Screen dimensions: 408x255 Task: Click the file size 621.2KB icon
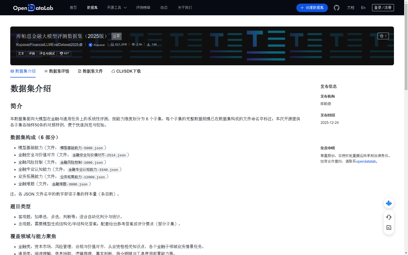click(112, 44)
